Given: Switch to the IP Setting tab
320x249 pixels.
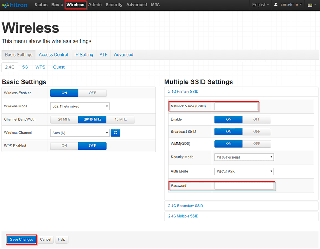Looking at the screenshot, I should point(84,55).
